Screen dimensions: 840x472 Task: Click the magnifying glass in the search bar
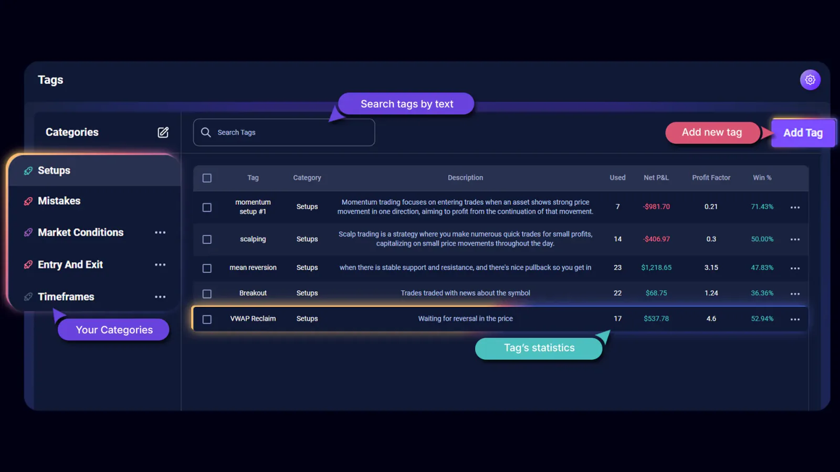click(x=206, y=132)
